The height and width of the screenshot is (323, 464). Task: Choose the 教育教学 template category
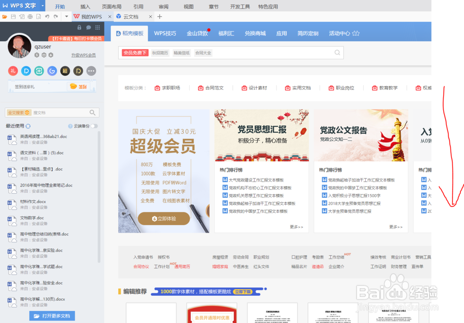pyautogui.click(x=385, y=88)
